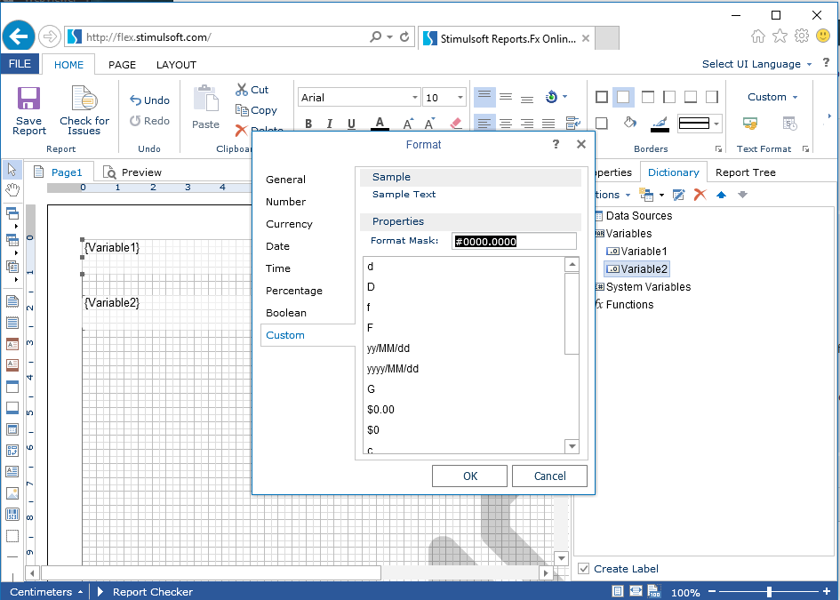The height and width of the screenshot is (600, 840).
Task: Click the Format Mask input field
Action: 514,241
